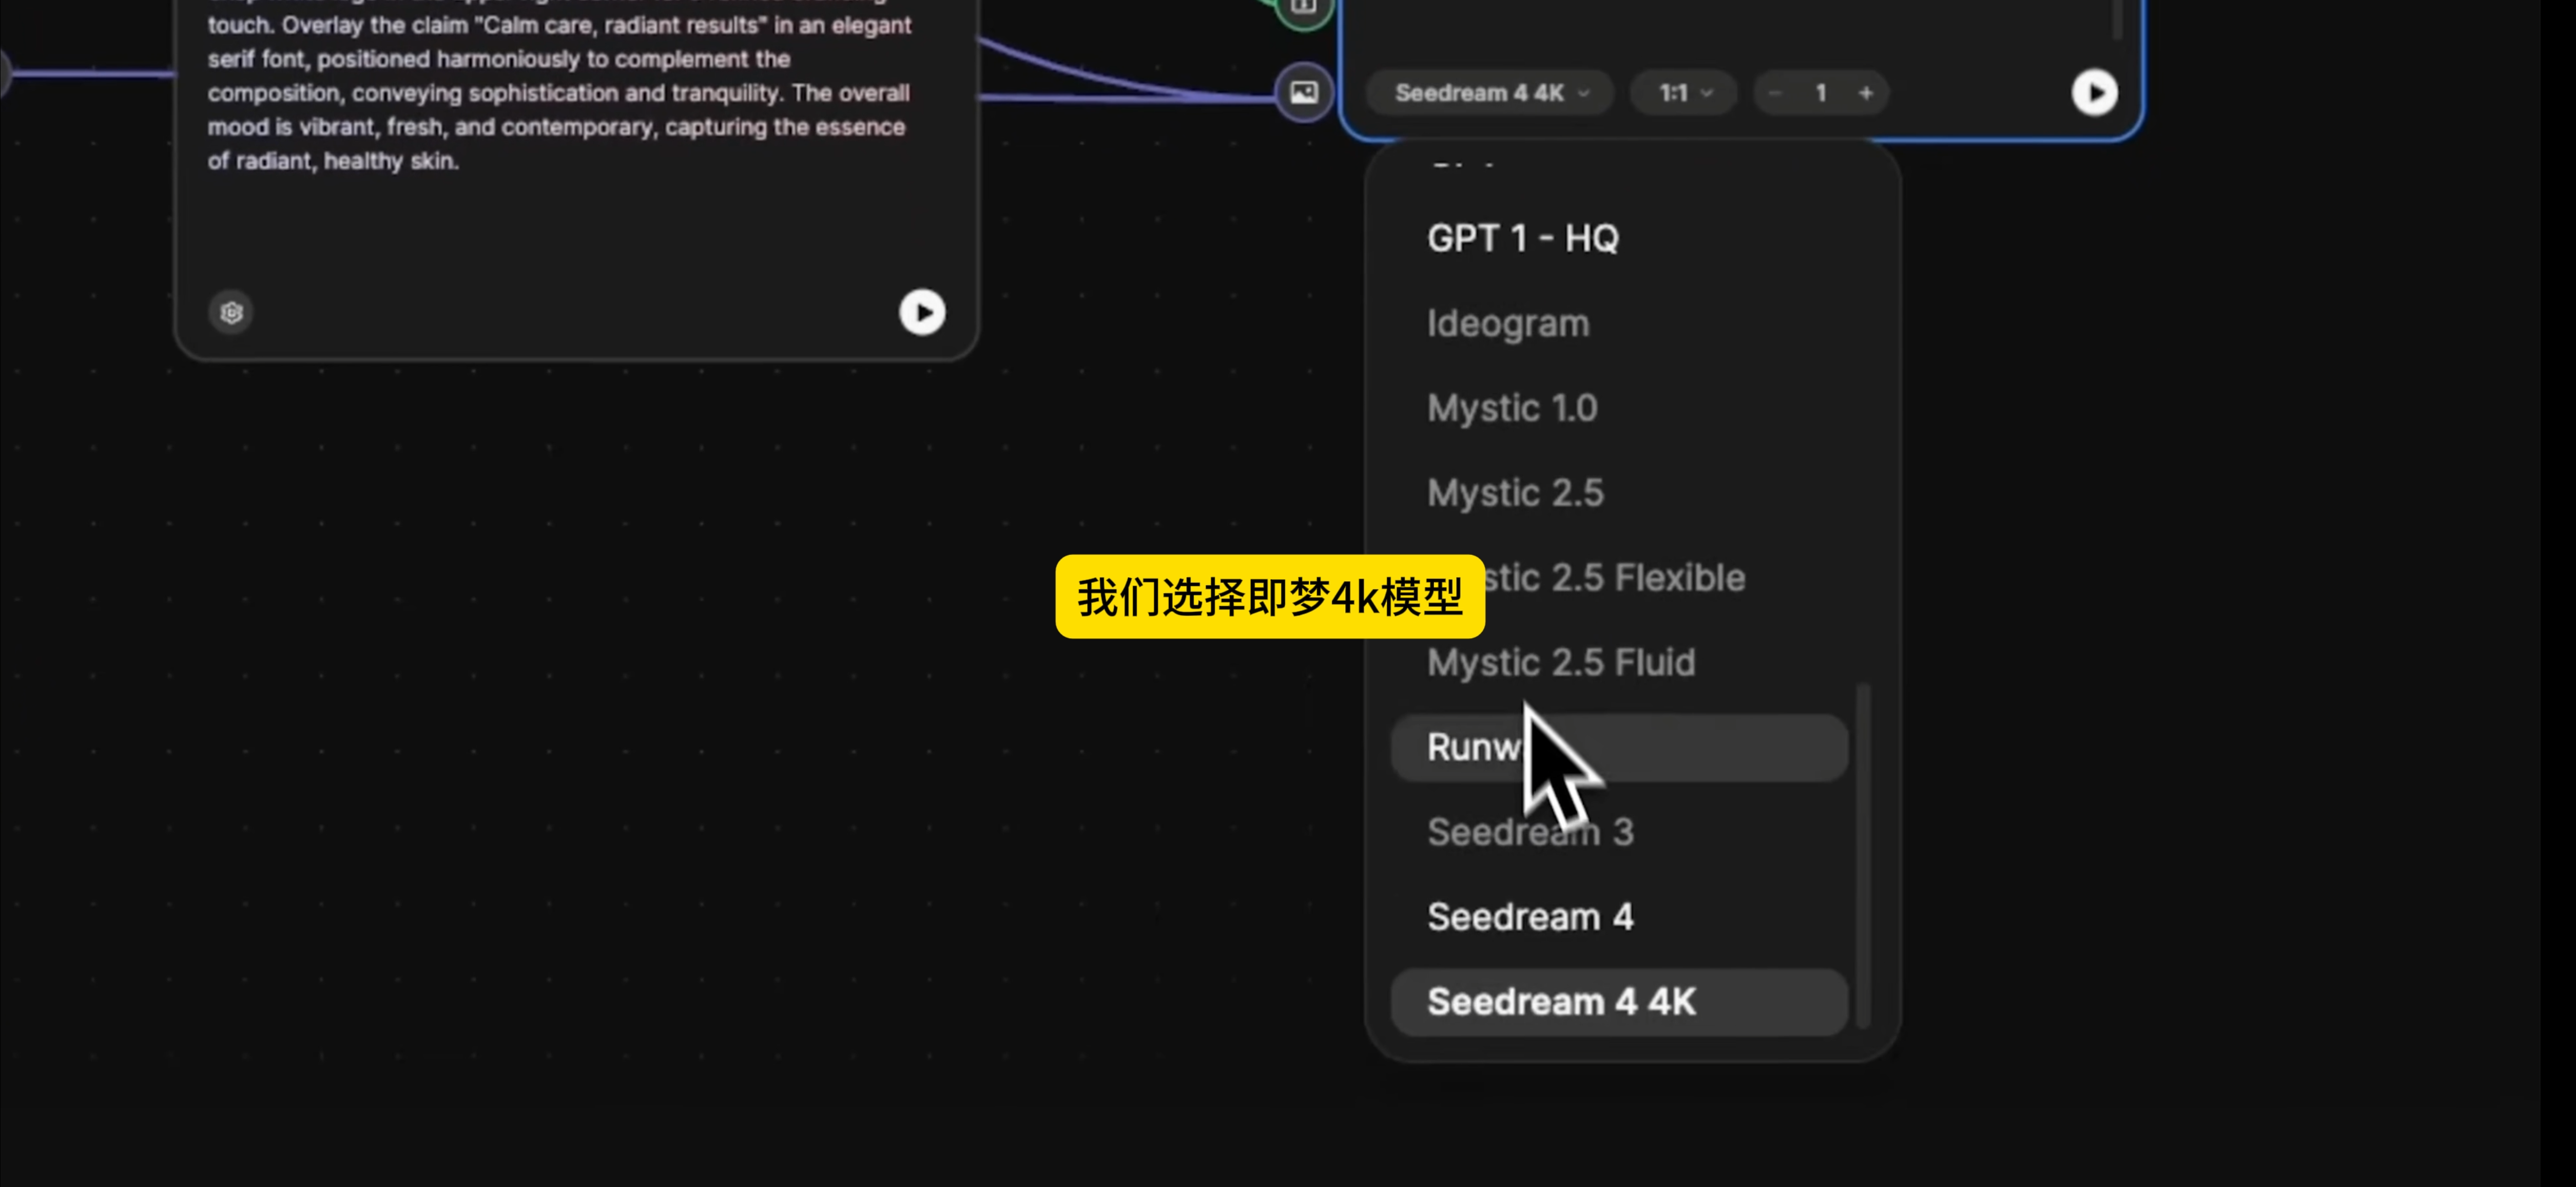Viewport: 2576px width, 1187px height.
Task: Select Seedream 4 4K model in list
Action: point(1619,1002)
